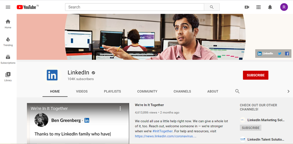This screenshot has width=293, height=144.
Task: Open Library in the sidebar
Action: coord(8,77)
